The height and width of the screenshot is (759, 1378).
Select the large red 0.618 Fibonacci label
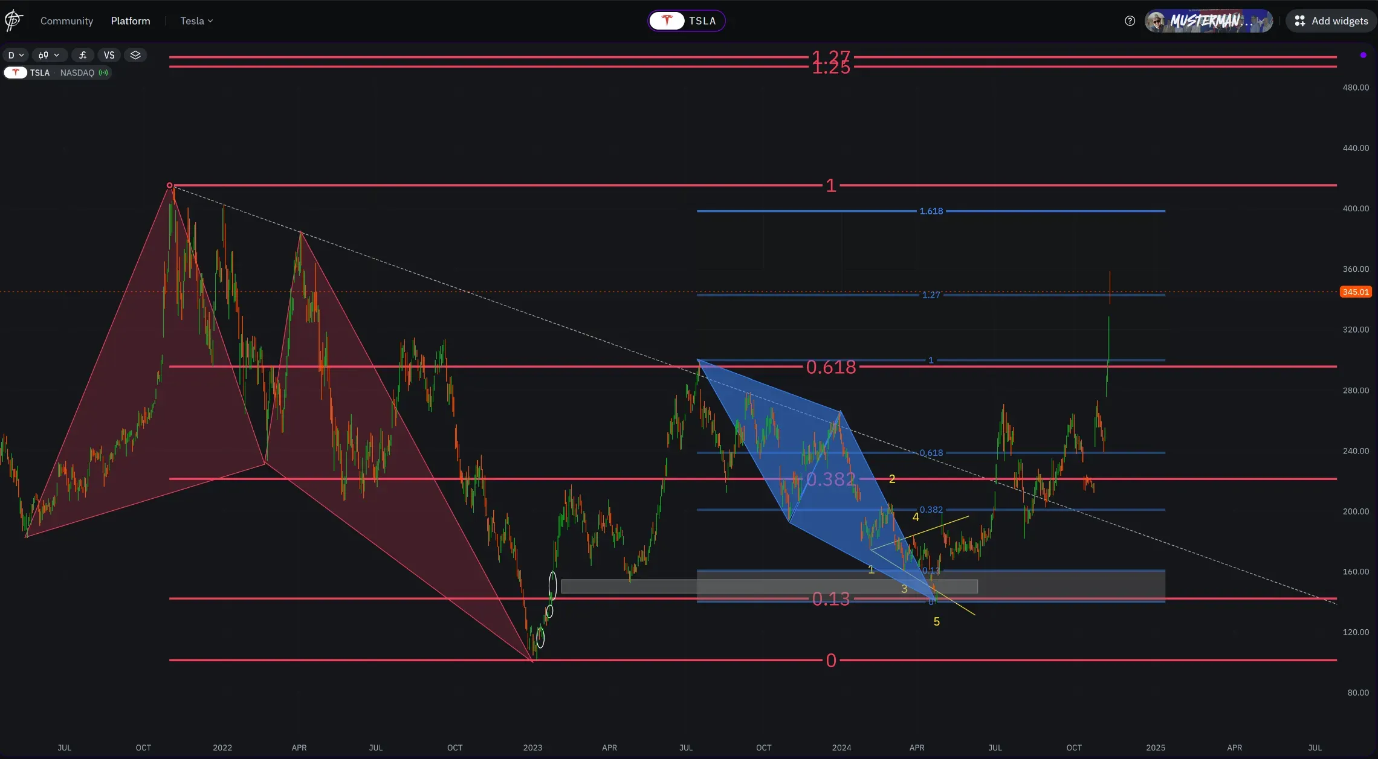pos(831,367)
